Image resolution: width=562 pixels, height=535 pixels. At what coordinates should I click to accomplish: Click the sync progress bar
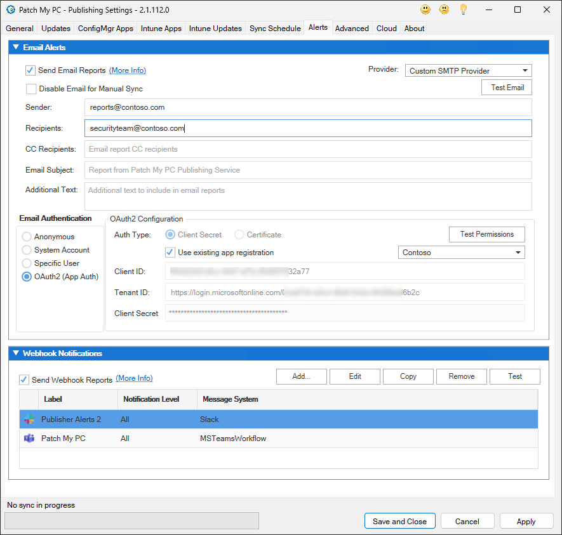tap(131, 521)
